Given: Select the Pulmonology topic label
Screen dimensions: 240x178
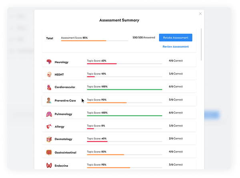Looking at the screenshot, I should [64, 114].
